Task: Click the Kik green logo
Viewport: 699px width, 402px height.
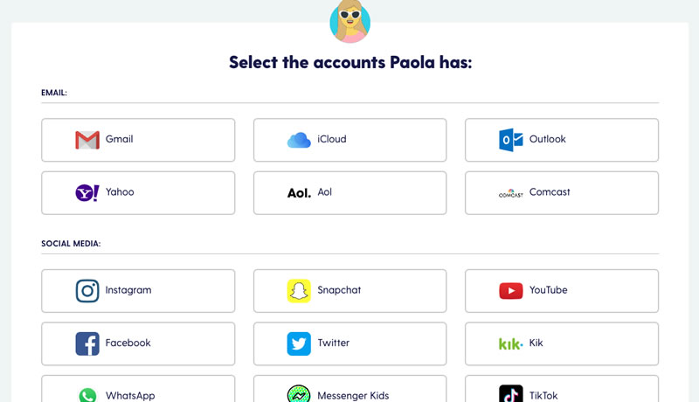Action: (x=511, y=343)
